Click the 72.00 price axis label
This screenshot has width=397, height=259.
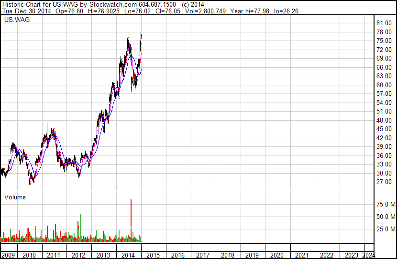(x=384, y=50)
